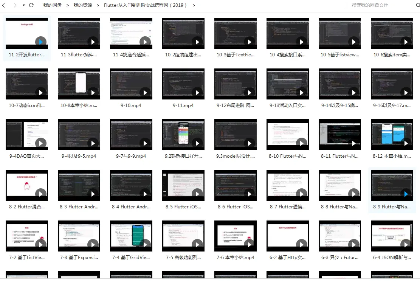
Task: Expand the trailing breadcrumb chevron
Action: click(x=194, y=5)
